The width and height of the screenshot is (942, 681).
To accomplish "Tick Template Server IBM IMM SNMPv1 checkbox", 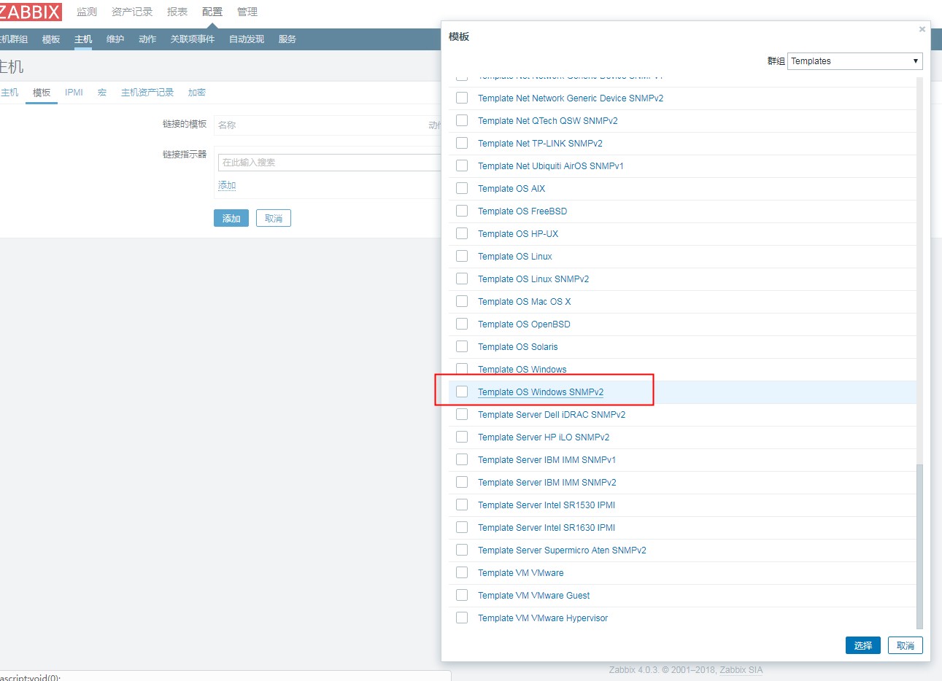I will (x=462, y=459).
